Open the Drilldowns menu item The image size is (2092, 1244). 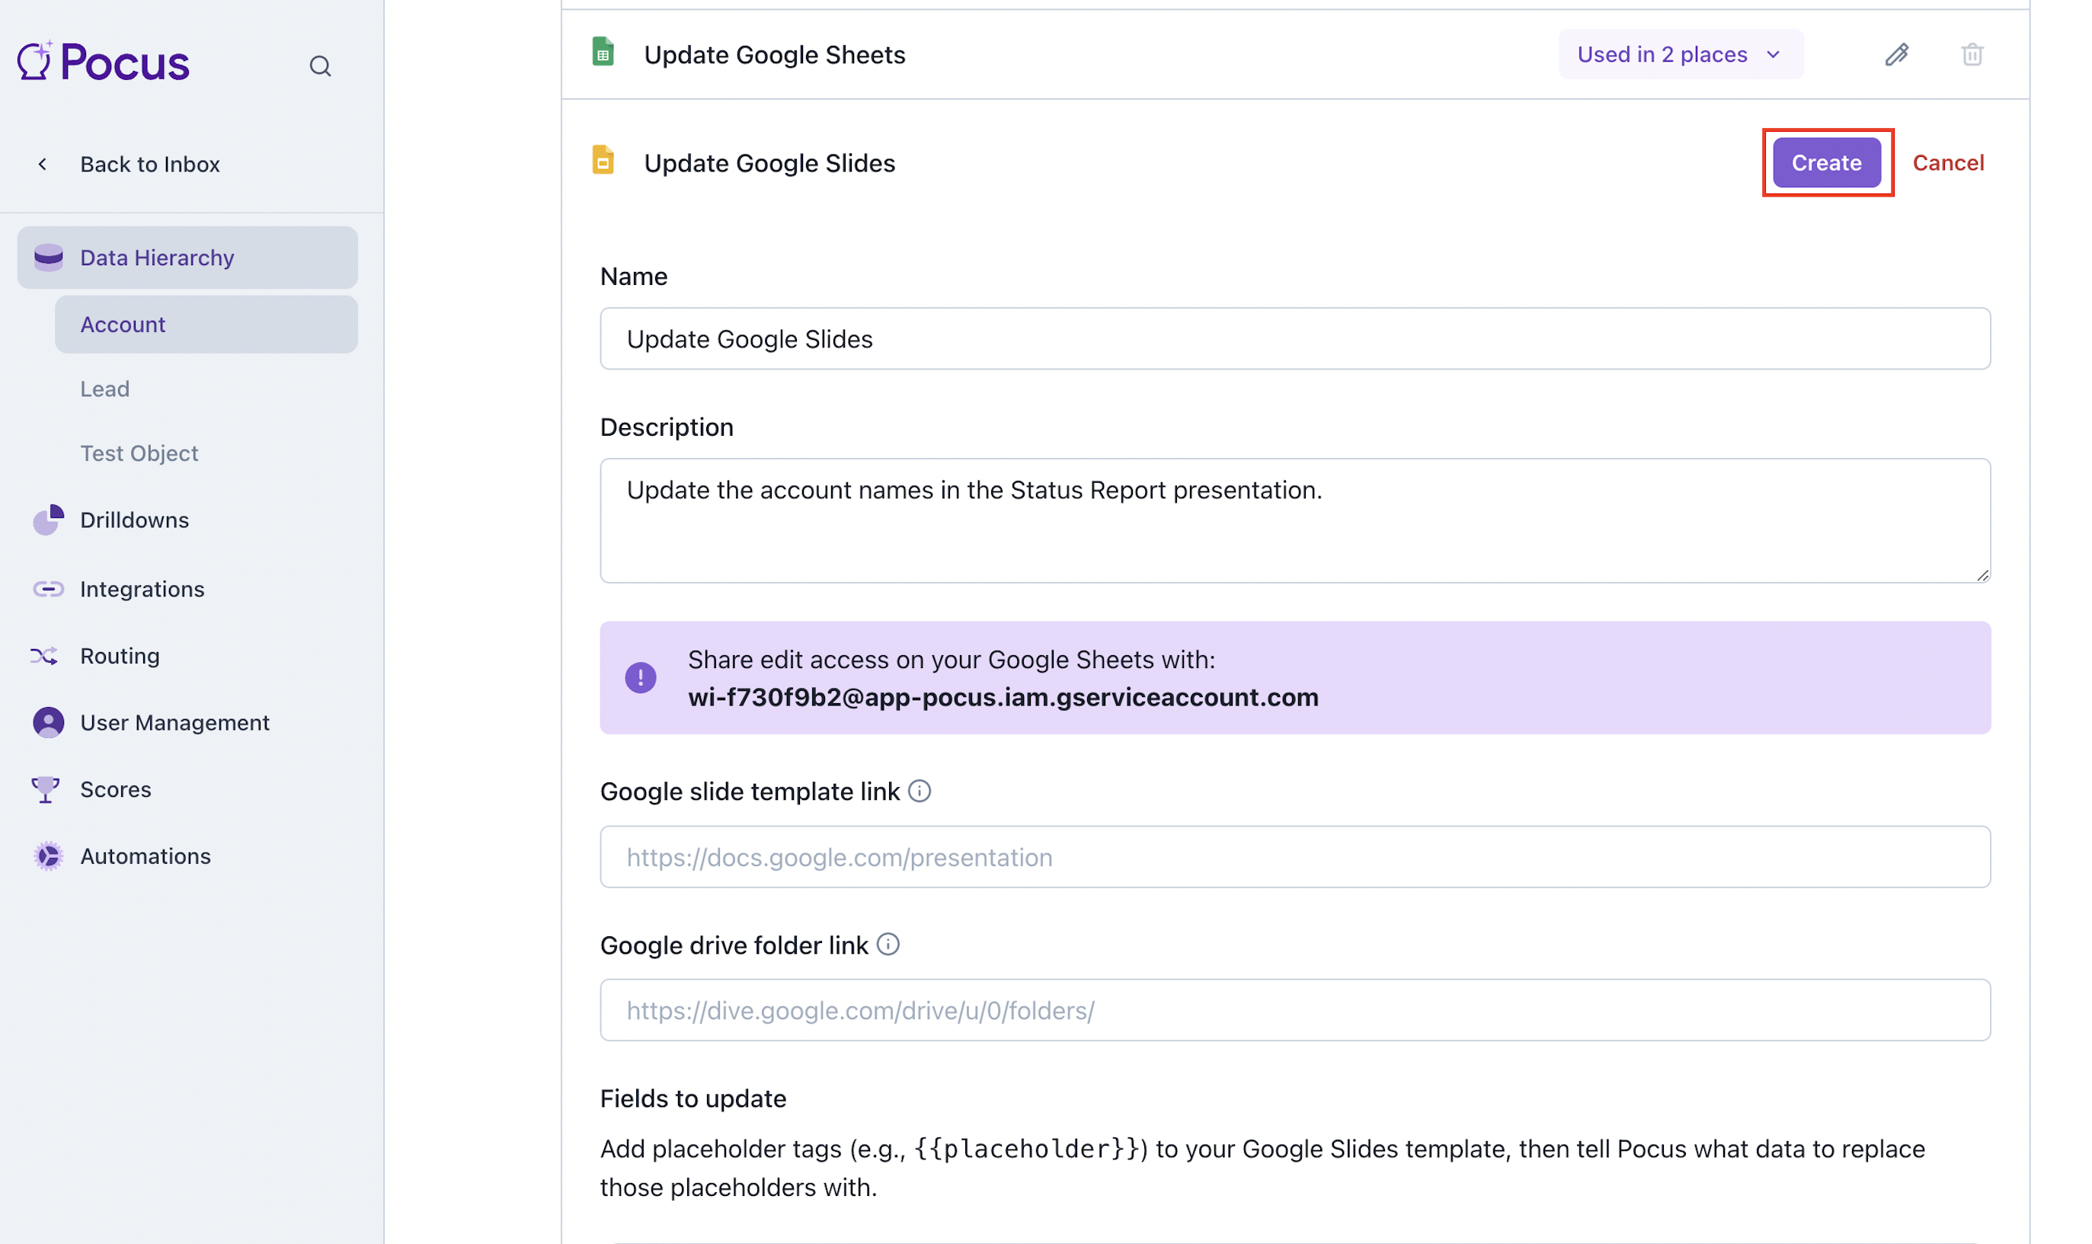(134, 520)
